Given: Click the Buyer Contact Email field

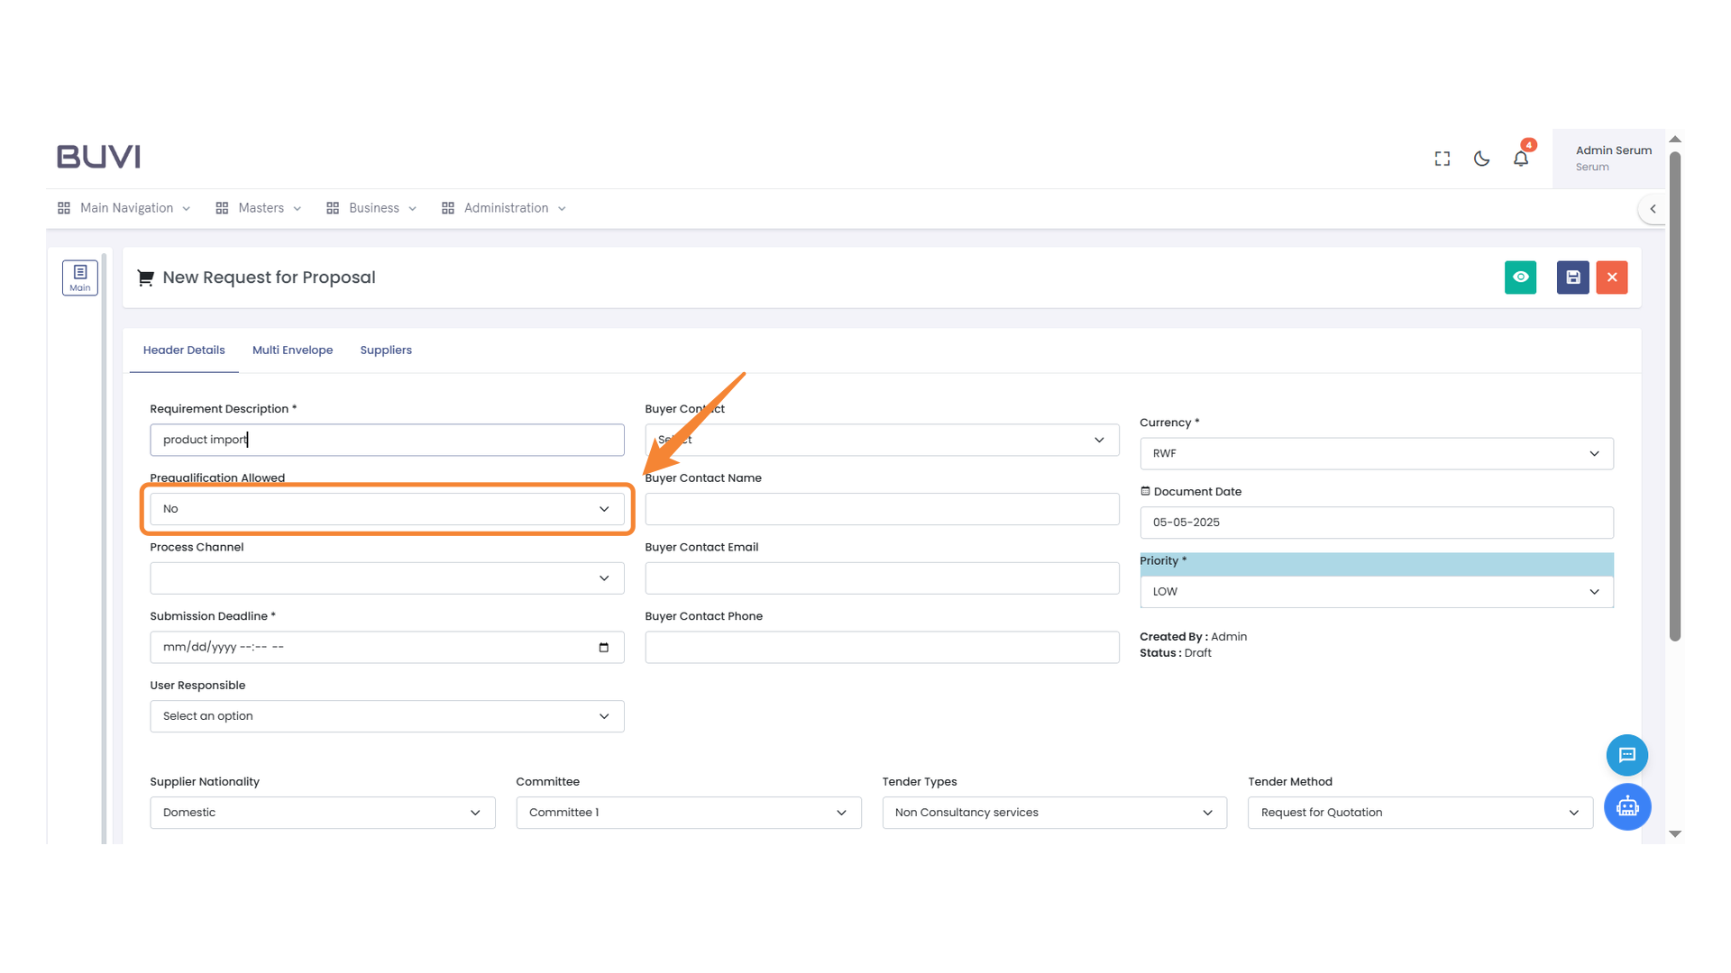Looking at the screenshot, I should pos(882,578).
